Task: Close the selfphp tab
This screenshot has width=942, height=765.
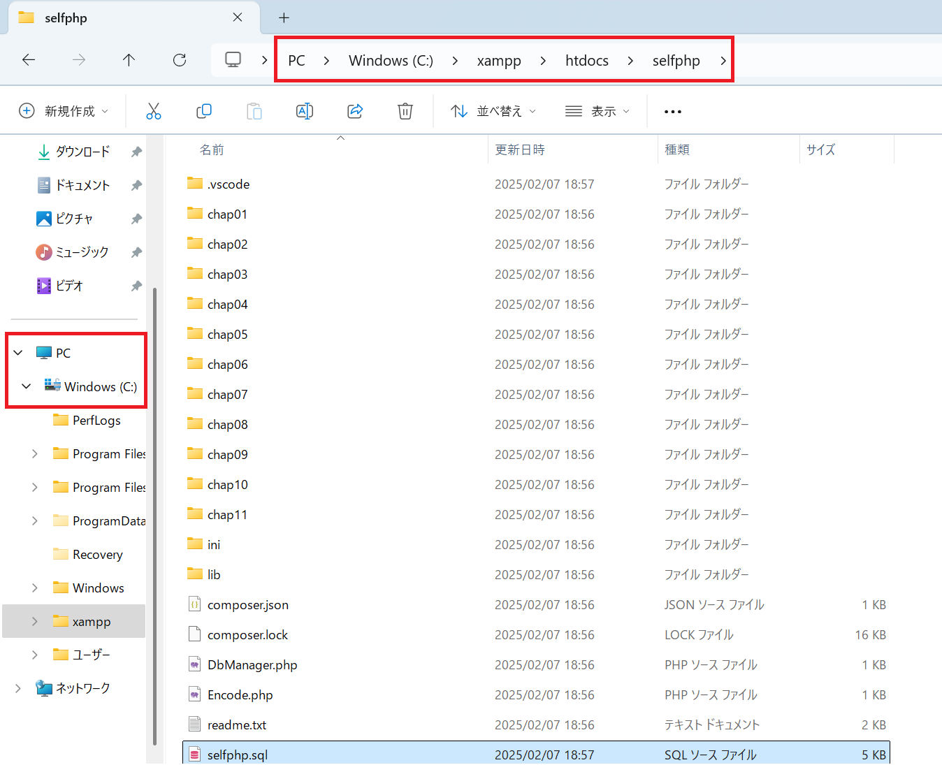Action: [238, 17]
